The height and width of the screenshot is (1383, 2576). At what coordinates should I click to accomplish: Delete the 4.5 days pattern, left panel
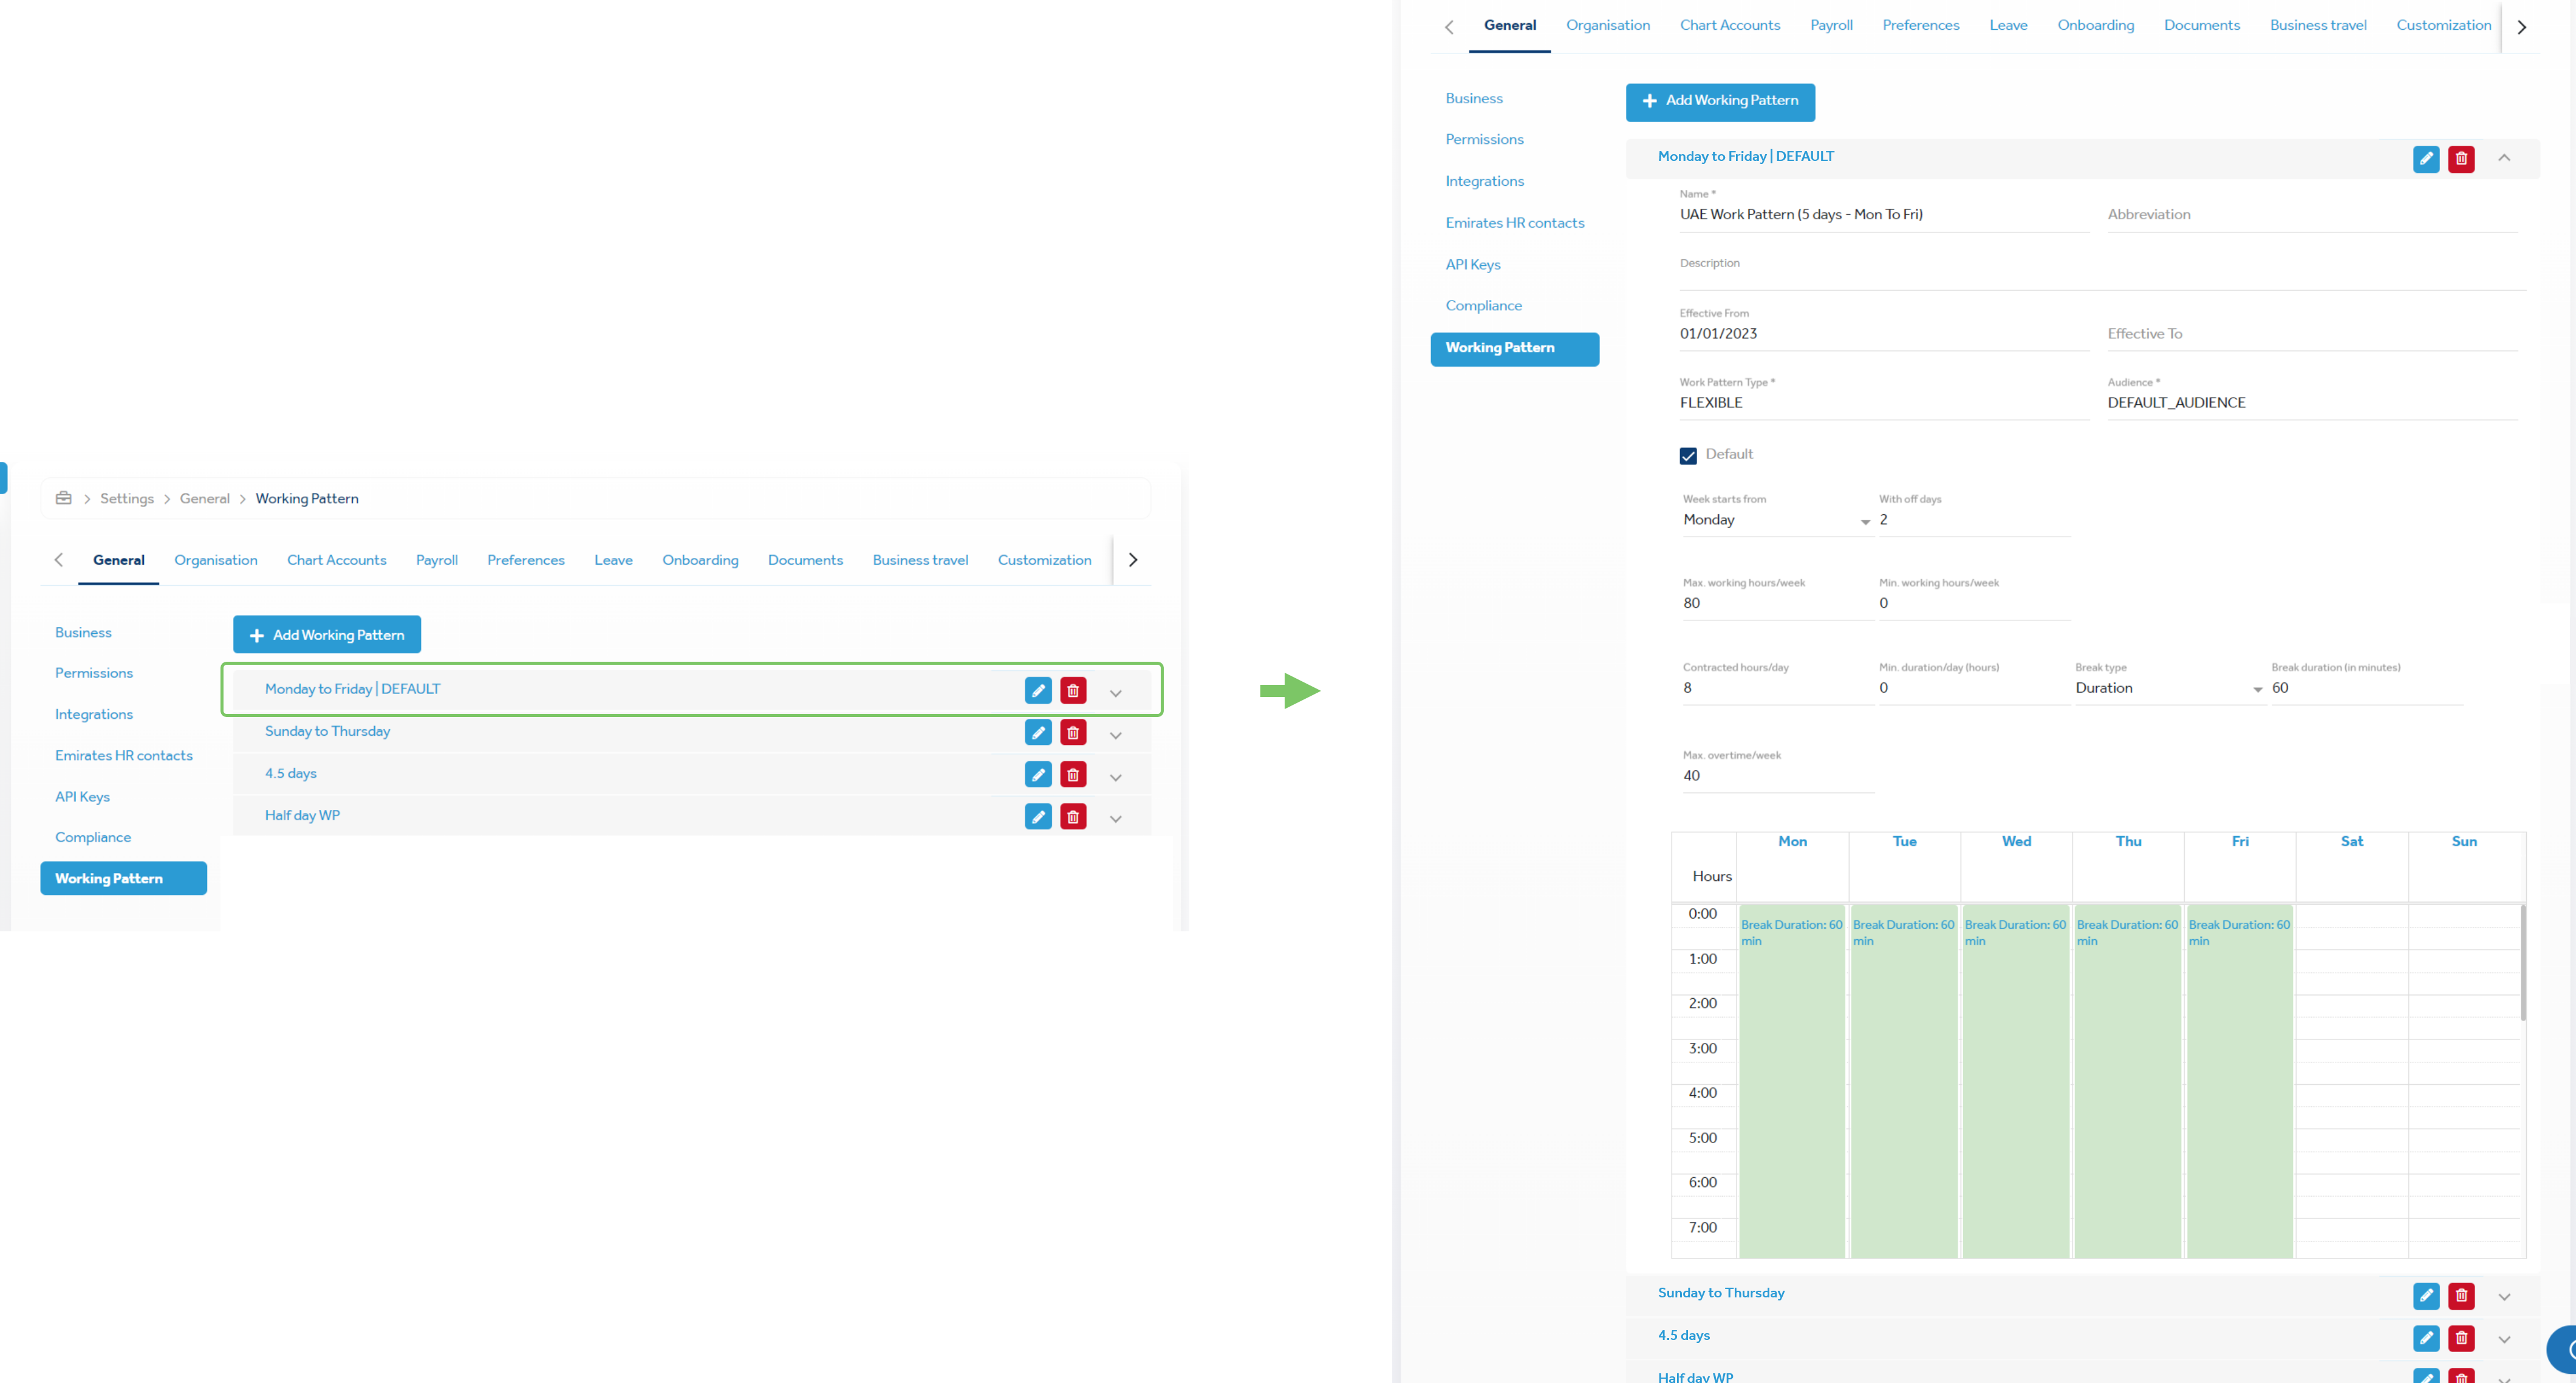pos(1073,775)
